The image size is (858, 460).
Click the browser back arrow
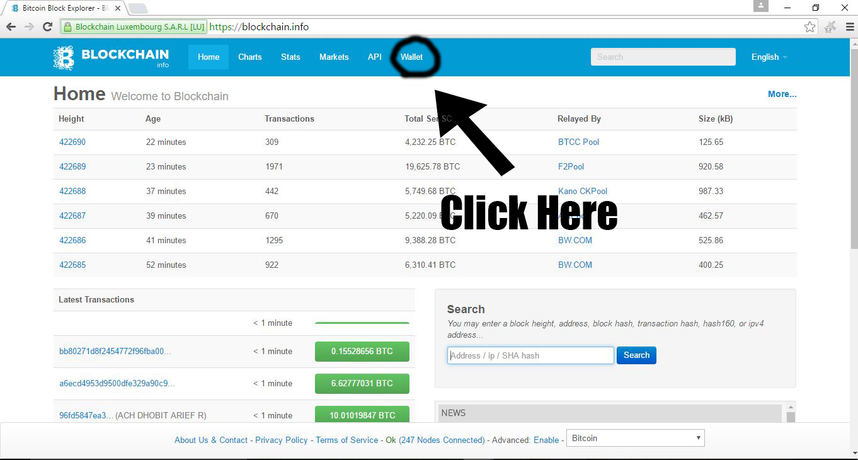pos(11,26)
